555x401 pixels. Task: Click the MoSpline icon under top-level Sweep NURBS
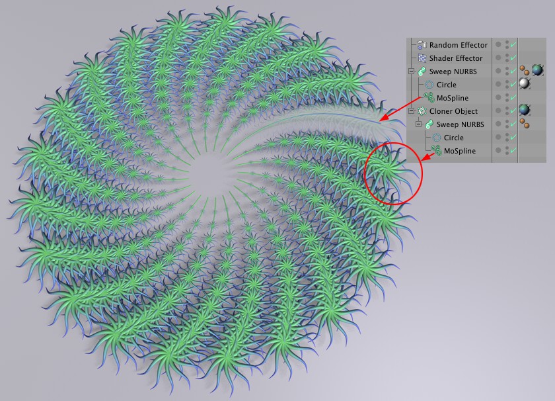tap(429, 97)
